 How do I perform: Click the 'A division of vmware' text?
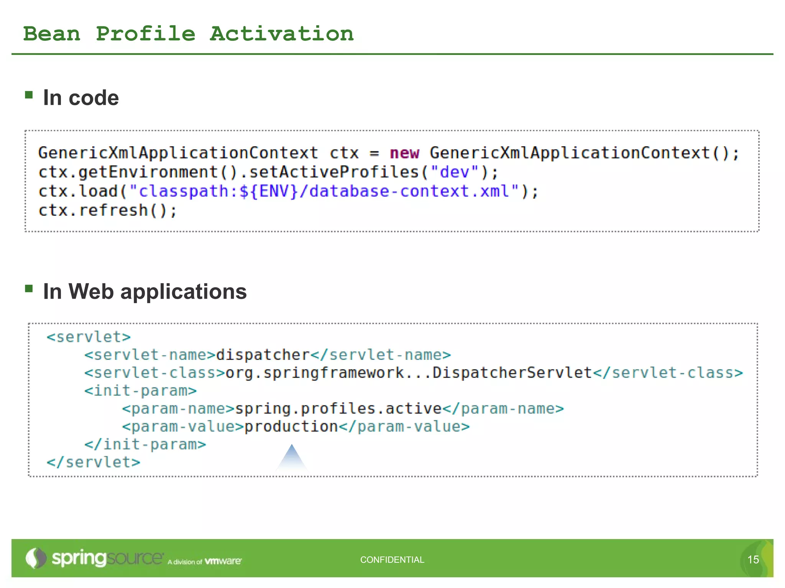click(205, 562)
